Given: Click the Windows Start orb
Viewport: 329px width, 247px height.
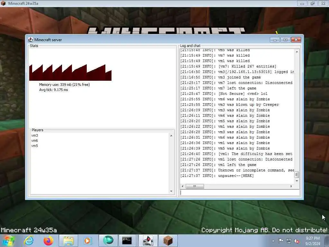Looking at the screenshot, I should [x=8, y=241].
